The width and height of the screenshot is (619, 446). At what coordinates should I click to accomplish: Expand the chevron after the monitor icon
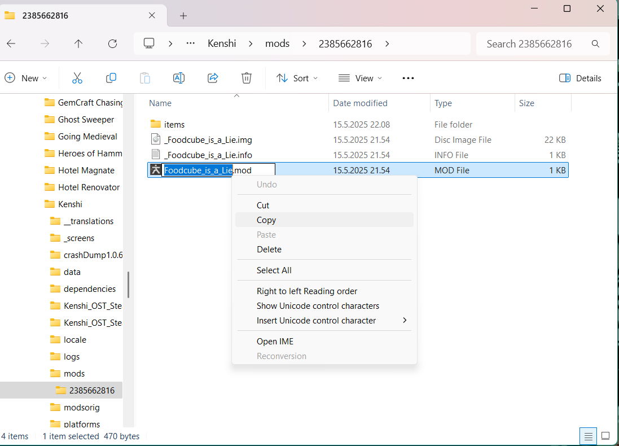point(170,43)
